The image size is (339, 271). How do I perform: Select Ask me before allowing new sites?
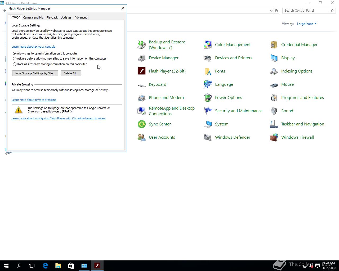[x=15, y=58]
